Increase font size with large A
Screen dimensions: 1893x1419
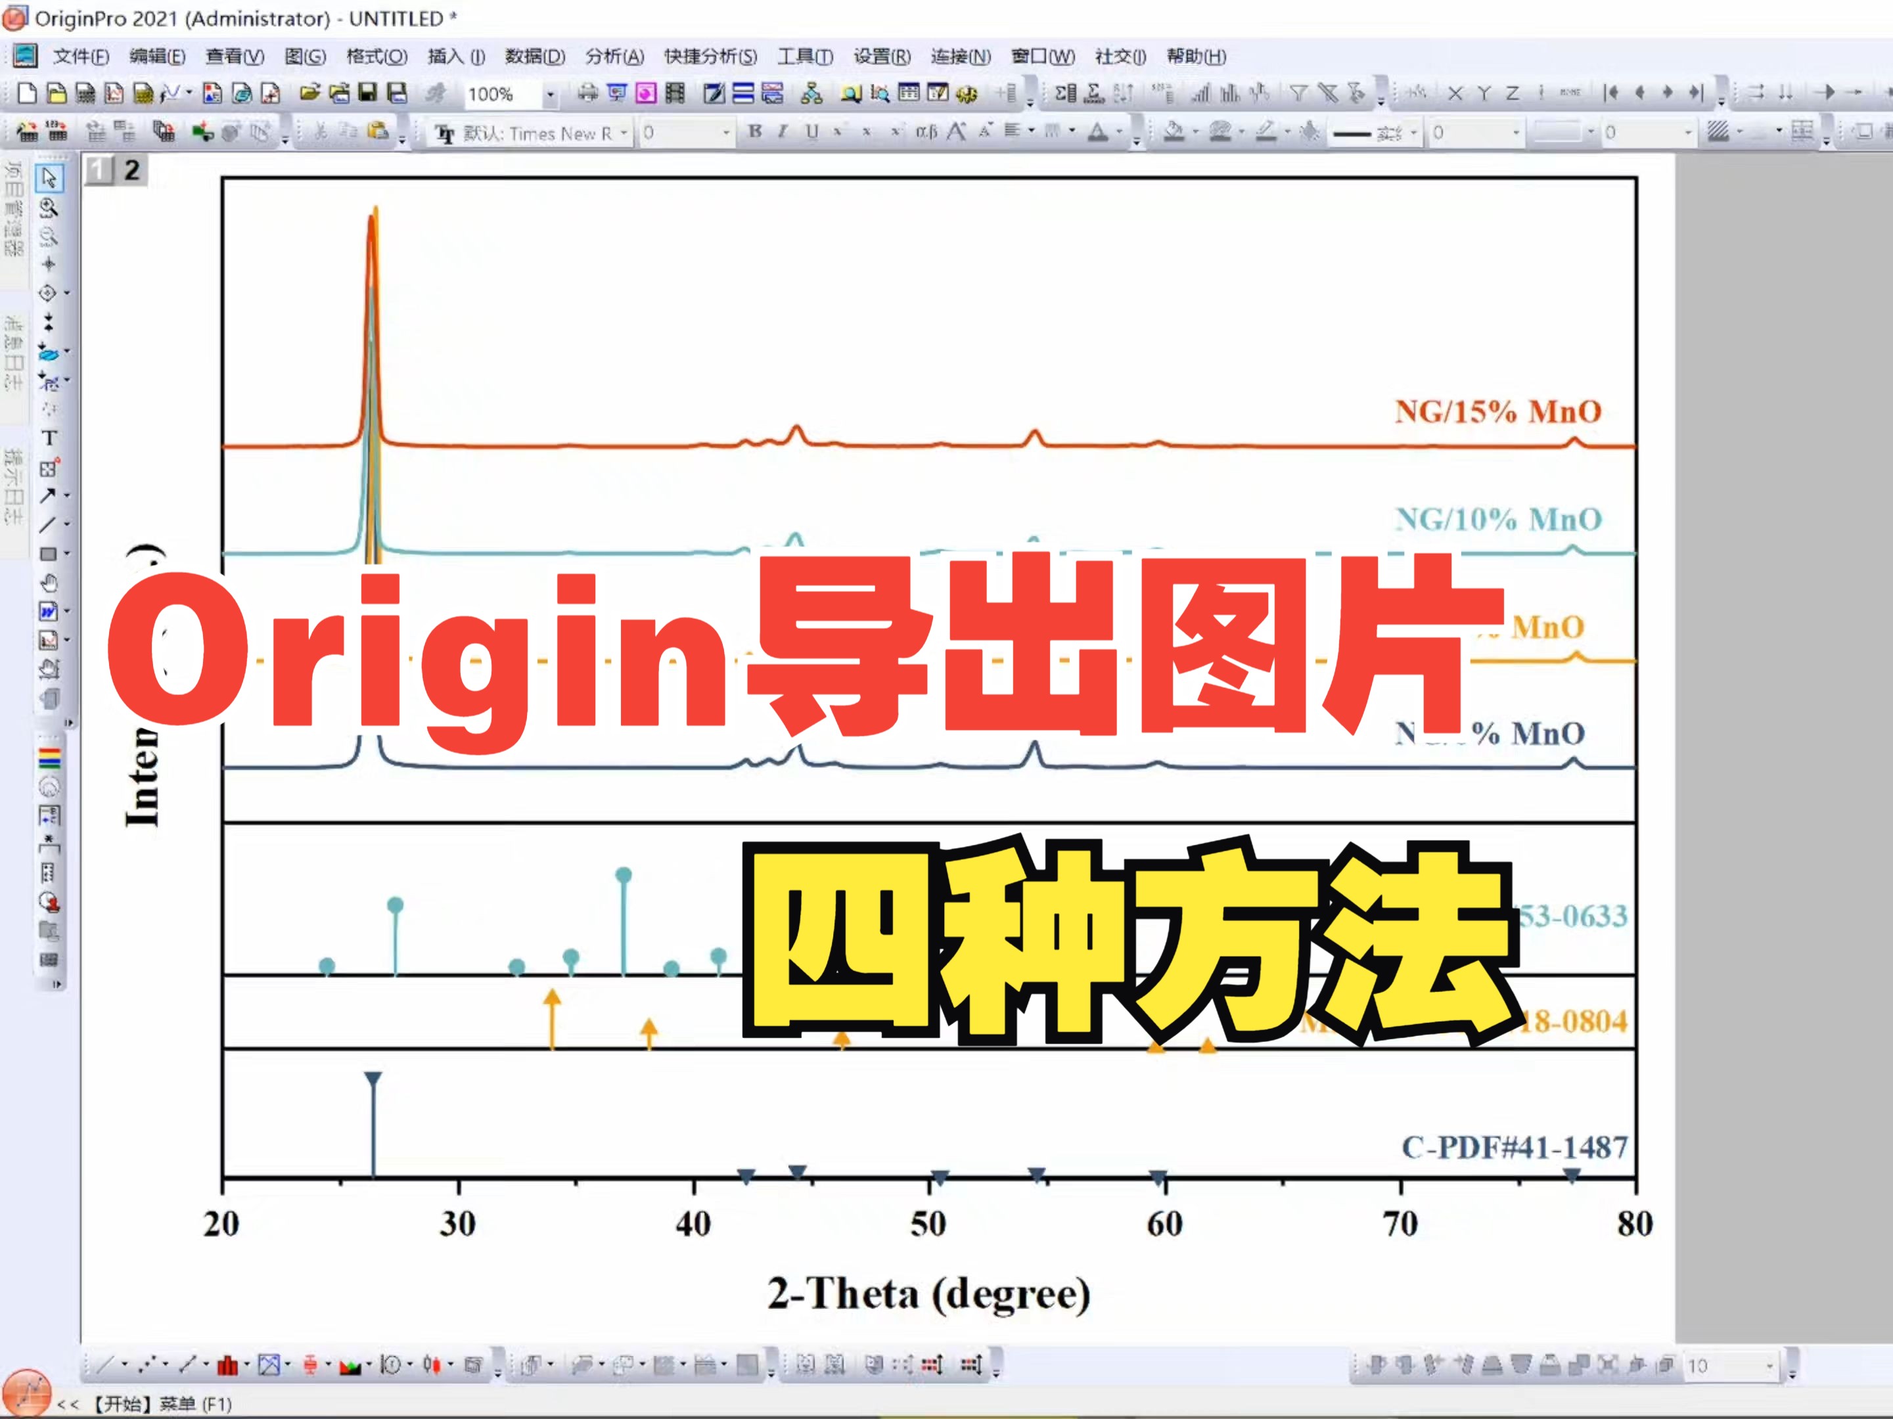[x=956, y=132]
